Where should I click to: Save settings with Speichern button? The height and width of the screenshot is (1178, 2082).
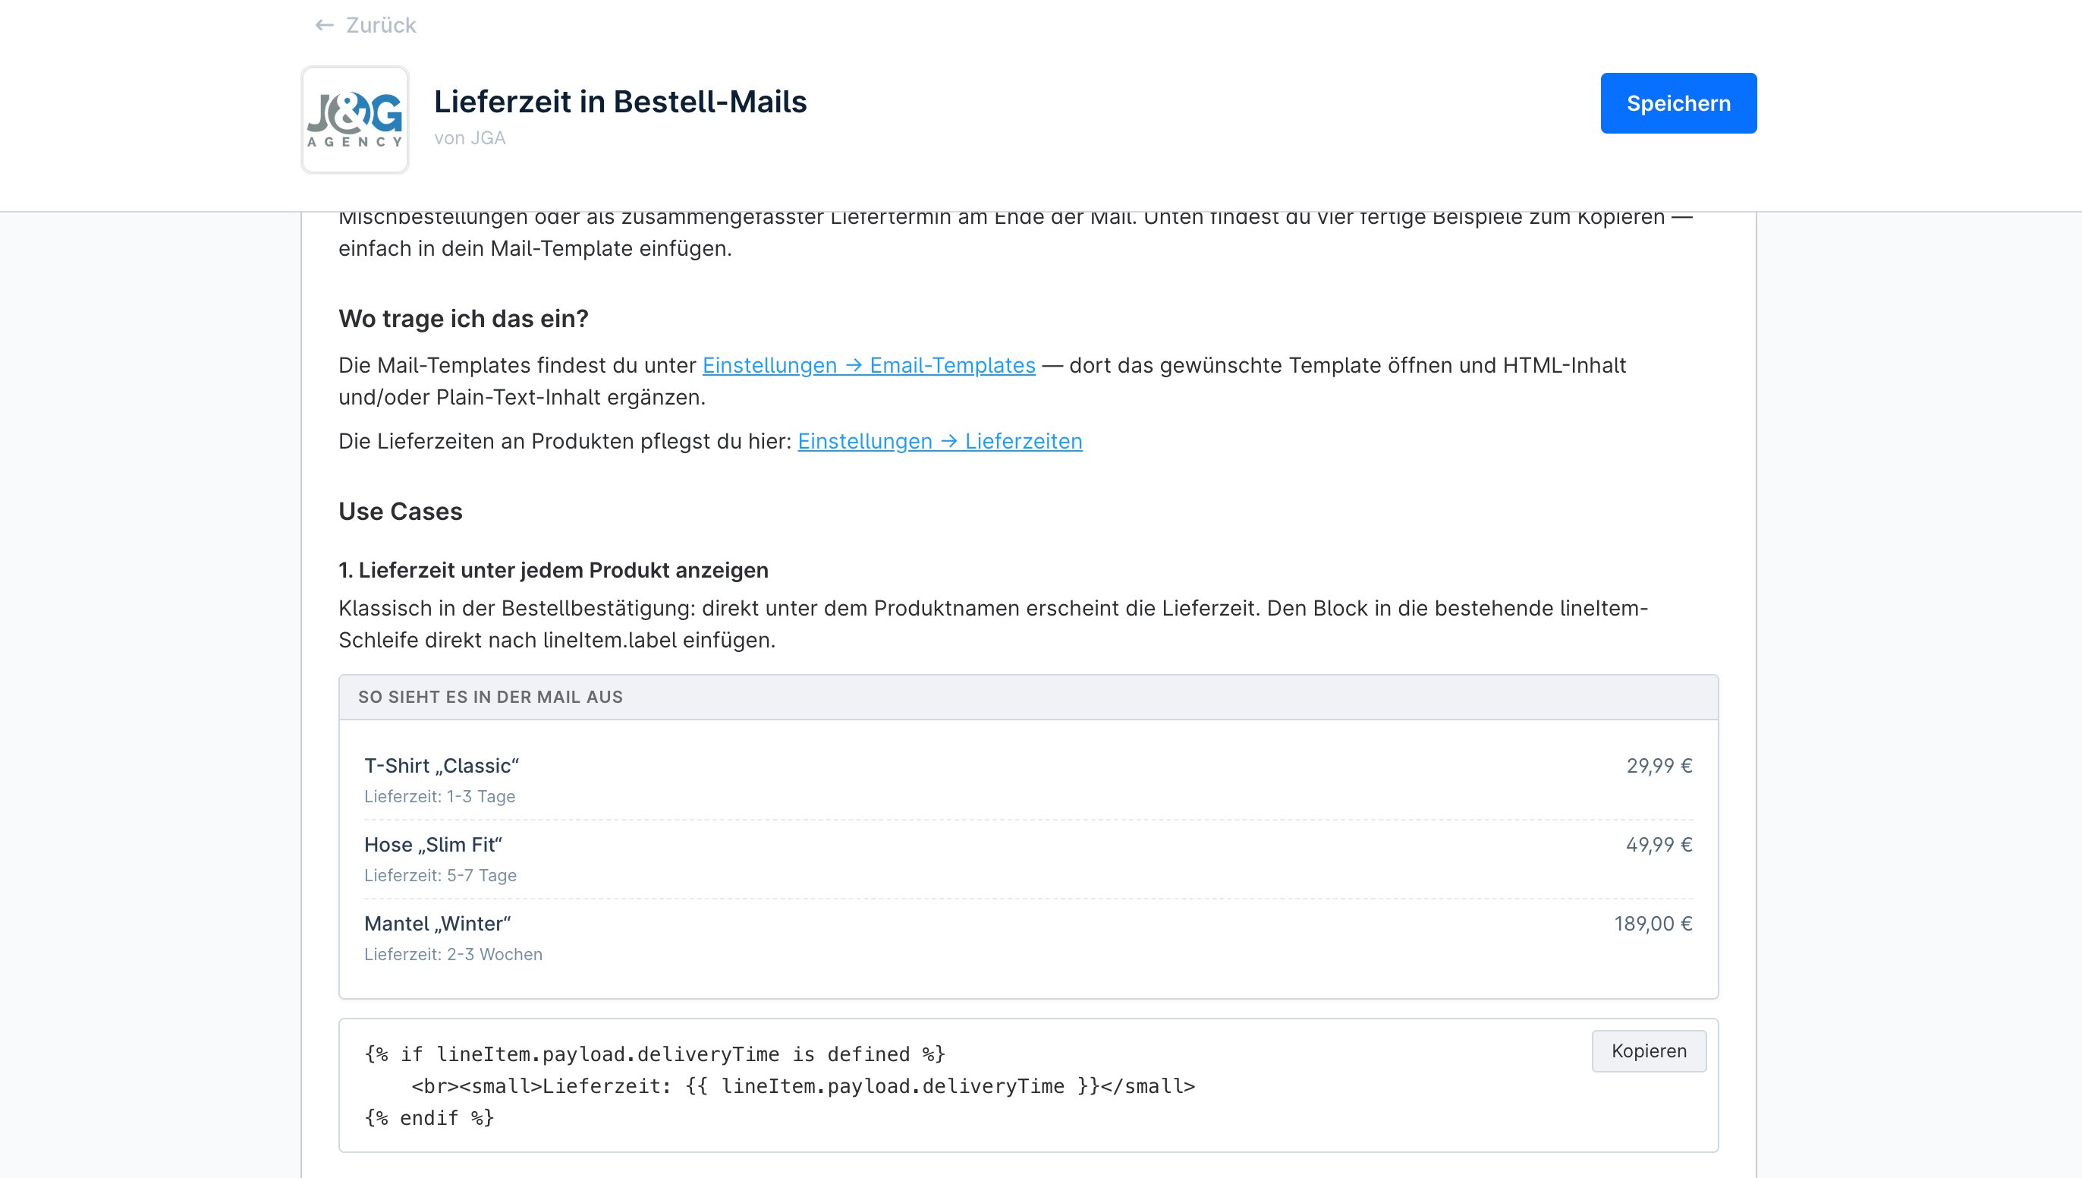[1678, 102]
